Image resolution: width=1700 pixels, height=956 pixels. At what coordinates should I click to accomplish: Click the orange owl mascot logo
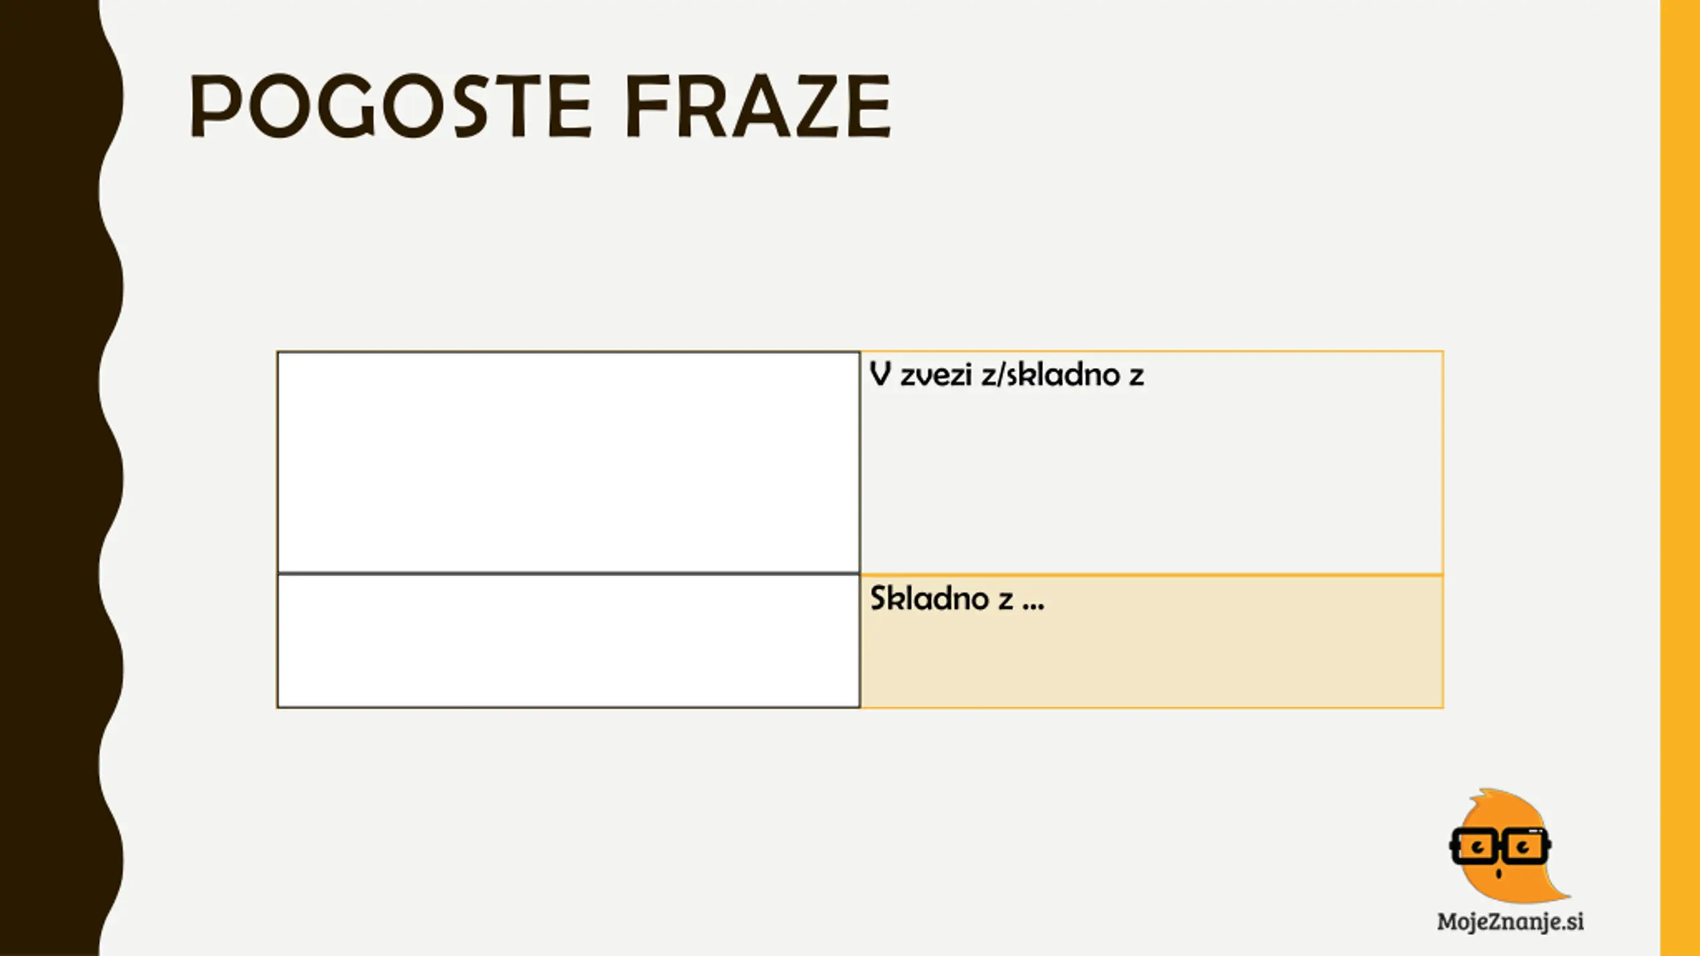tap(1510, 846)
